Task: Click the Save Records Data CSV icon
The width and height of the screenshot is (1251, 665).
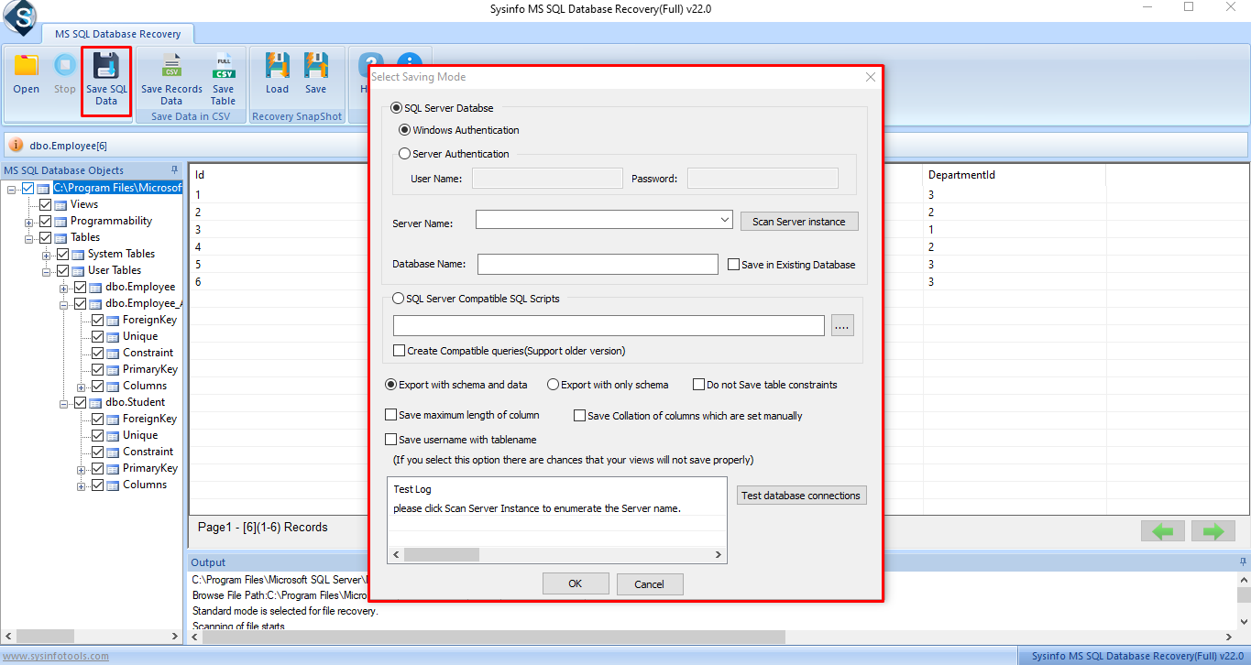Action: (x=171, y=66)
